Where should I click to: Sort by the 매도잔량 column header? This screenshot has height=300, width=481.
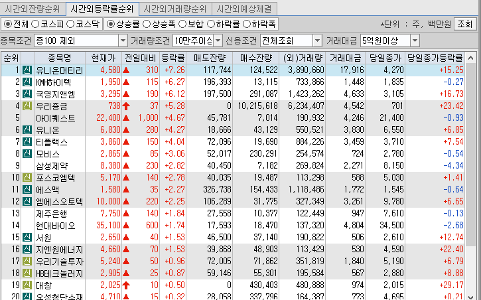210,58
